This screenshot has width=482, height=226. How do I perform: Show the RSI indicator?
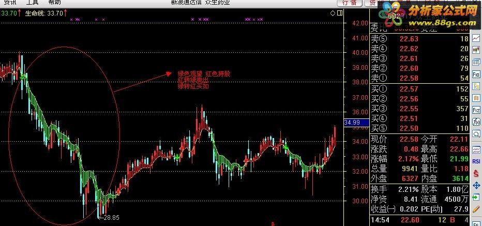(476, 161)
